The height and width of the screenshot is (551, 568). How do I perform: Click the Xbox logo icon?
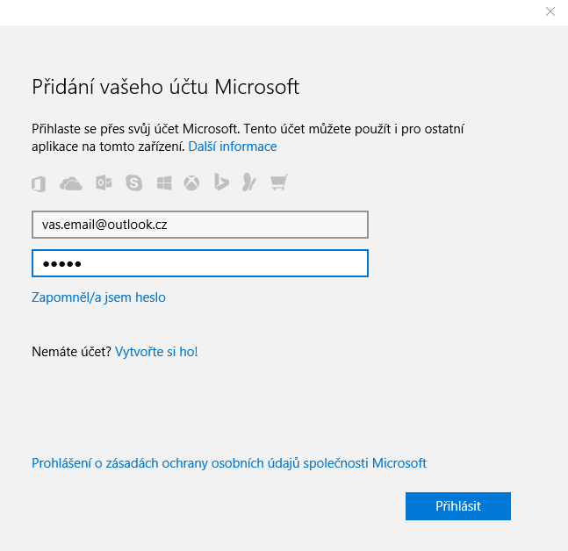(x=191, y=182)
